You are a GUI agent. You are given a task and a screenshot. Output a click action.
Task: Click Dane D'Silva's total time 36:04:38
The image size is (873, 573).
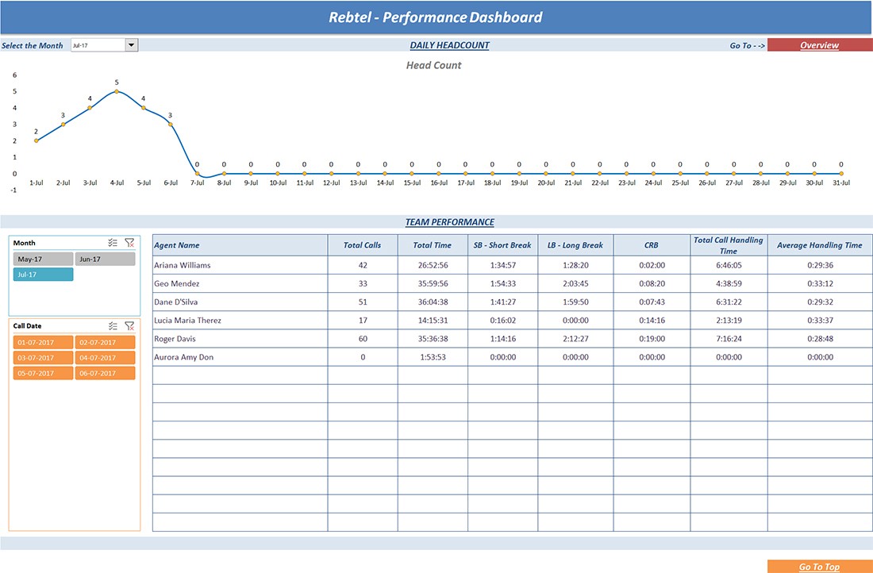pos(433,302)
